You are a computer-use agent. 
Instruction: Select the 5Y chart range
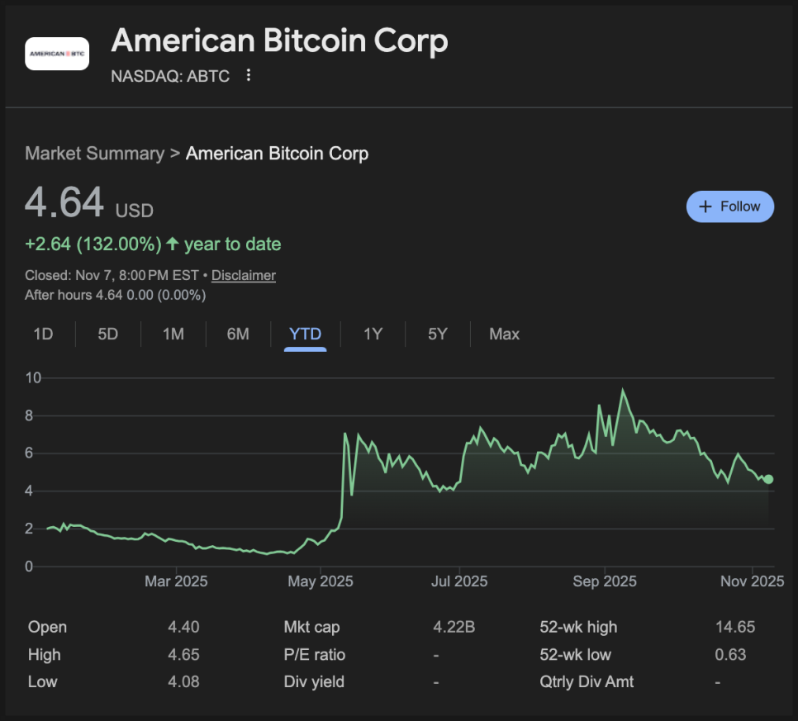coord(437,334)
